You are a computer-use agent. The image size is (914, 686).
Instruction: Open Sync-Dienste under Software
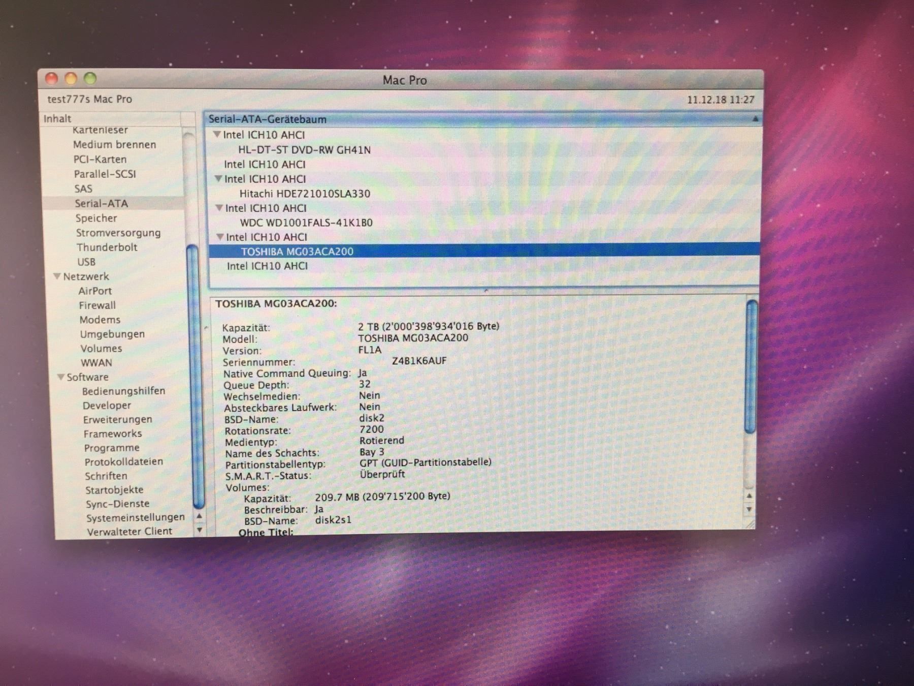(117, 504)
